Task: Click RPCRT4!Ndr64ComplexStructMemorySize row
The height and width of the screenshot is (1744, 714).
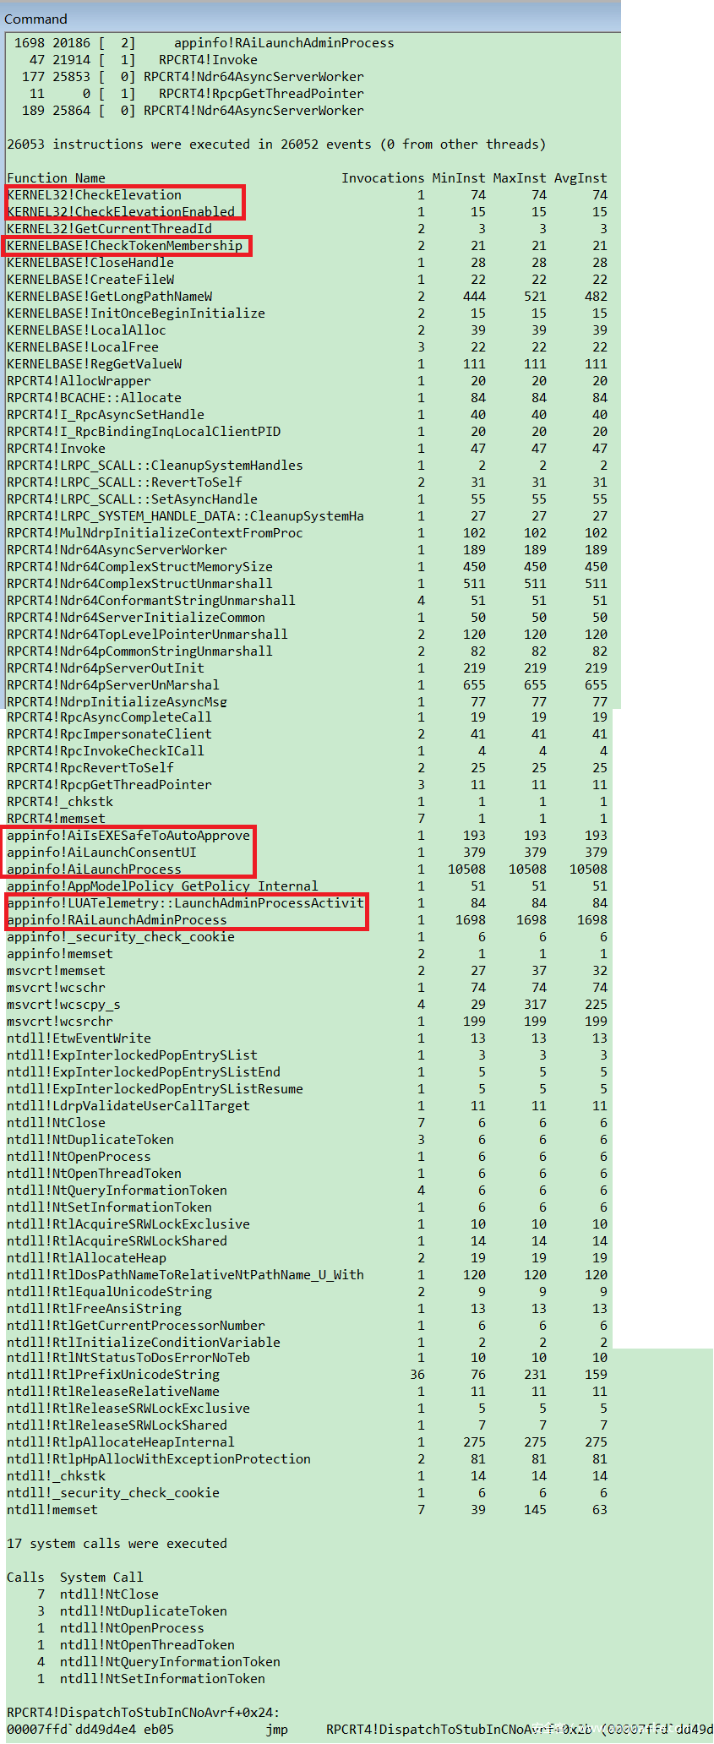Action: (x=307, y=566)
